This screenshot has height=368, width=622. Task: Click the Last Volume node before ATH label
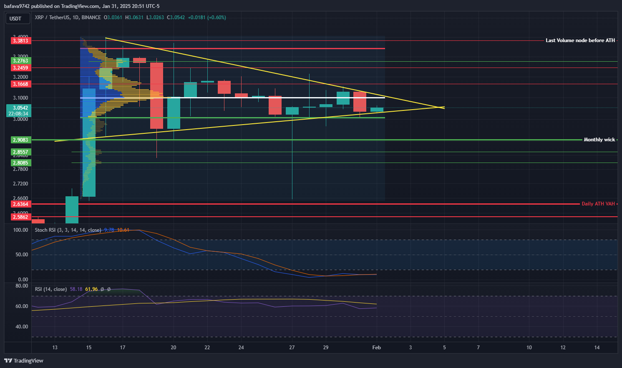580,40
